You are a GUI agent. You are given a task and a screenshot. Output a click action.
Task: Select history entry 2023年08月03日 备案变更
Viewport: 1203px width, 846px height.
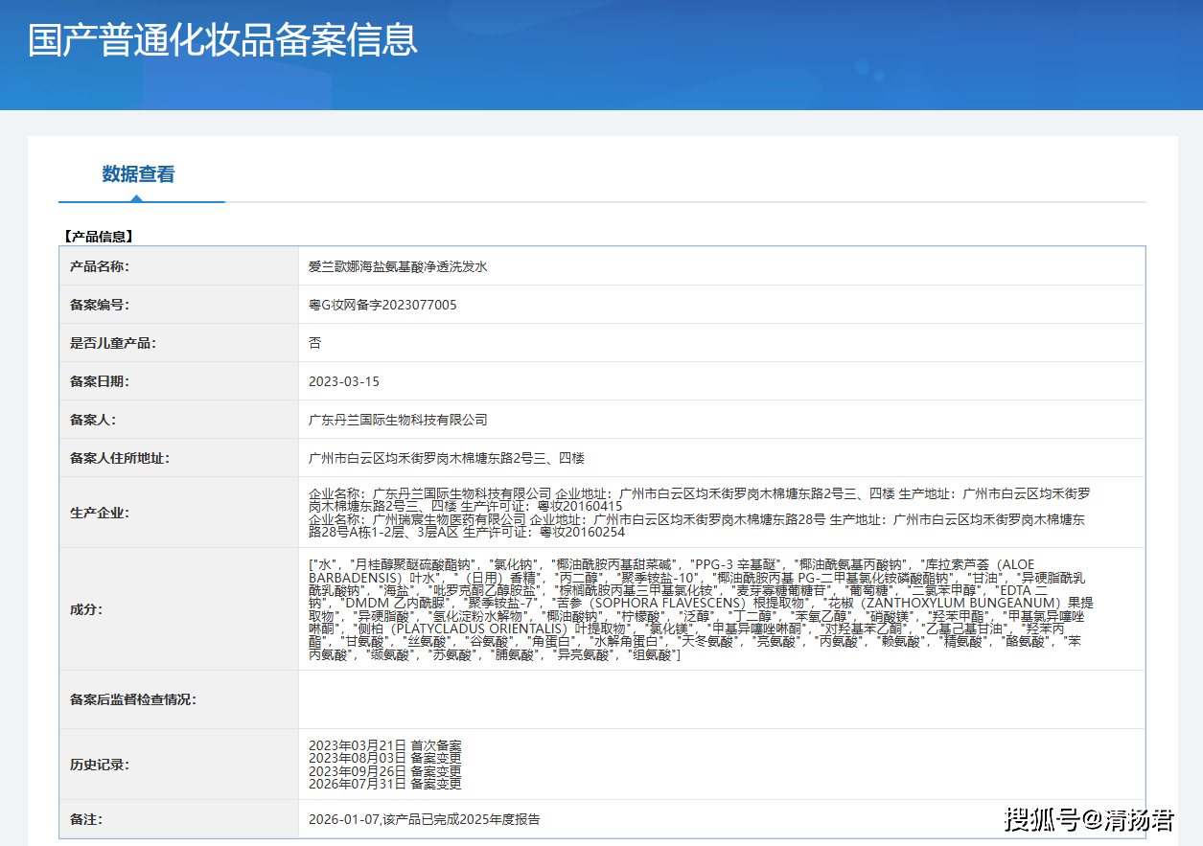coord(385,758)
